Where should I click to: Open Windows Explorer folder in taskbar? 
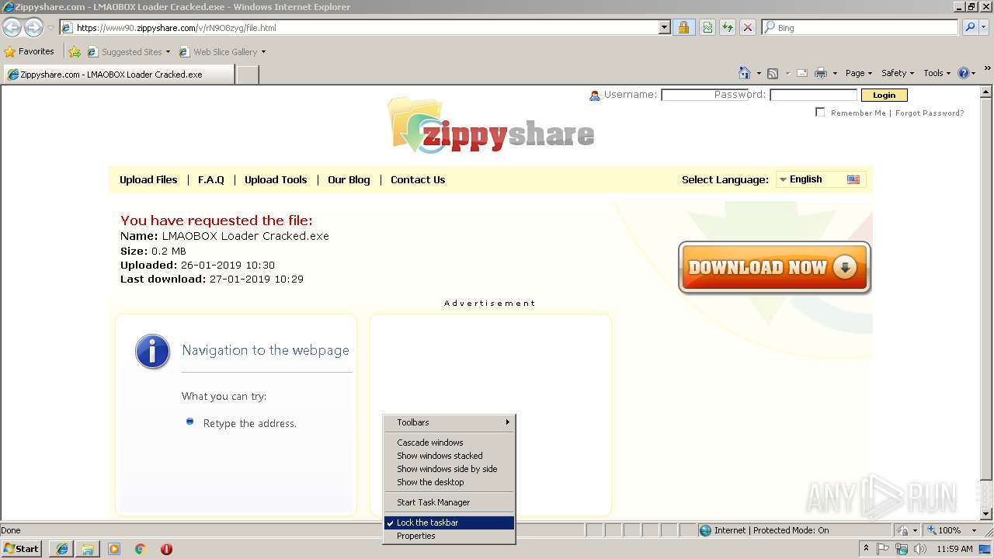pos(88,549)
